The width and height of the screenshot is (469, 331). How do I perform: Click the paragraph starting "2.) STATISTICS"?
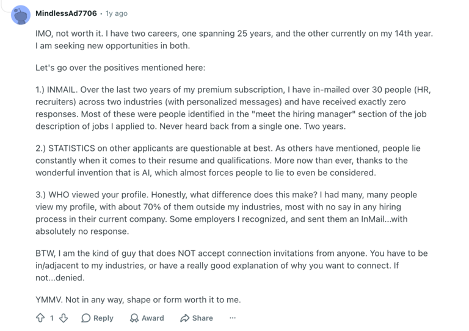coord(228,161)
